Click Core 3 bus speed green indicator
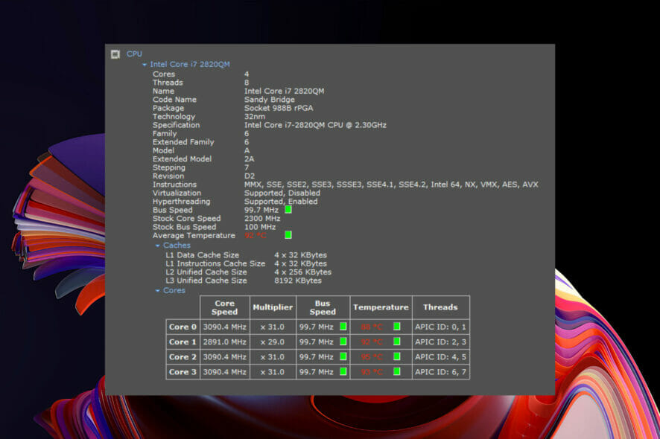The height and width of the screenshot is (439, 660). coord(343,372)
